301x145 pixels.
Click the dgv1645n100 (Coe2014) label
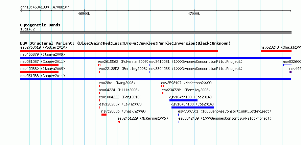[x=191, y=97]
